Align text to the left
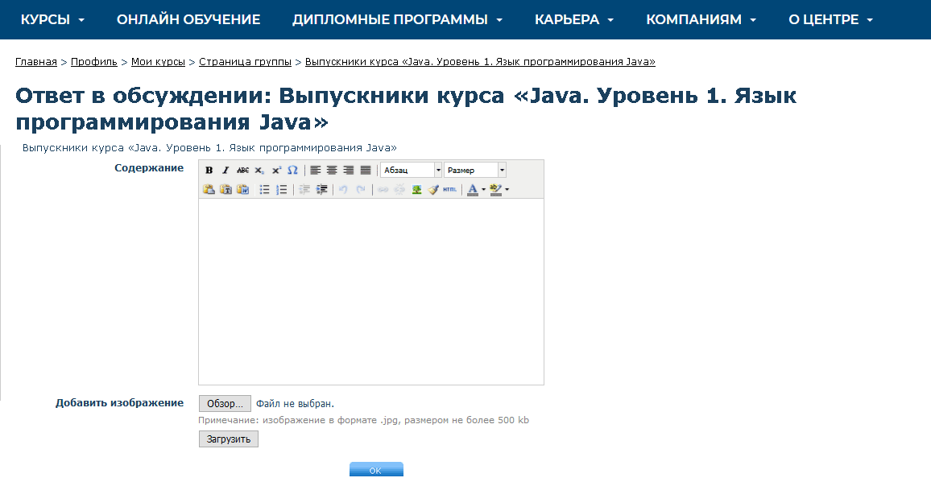This screenshot has width=931, height=486. (315, 171)
